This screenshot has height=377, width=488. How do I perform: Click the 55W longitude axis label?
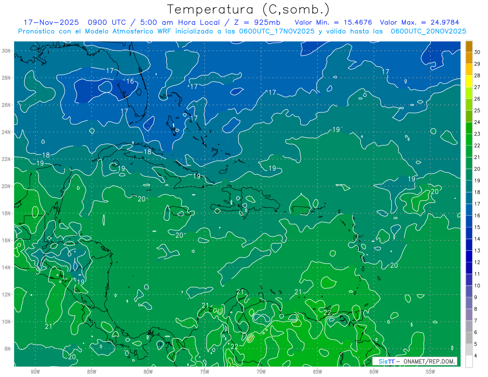(431, 372)
